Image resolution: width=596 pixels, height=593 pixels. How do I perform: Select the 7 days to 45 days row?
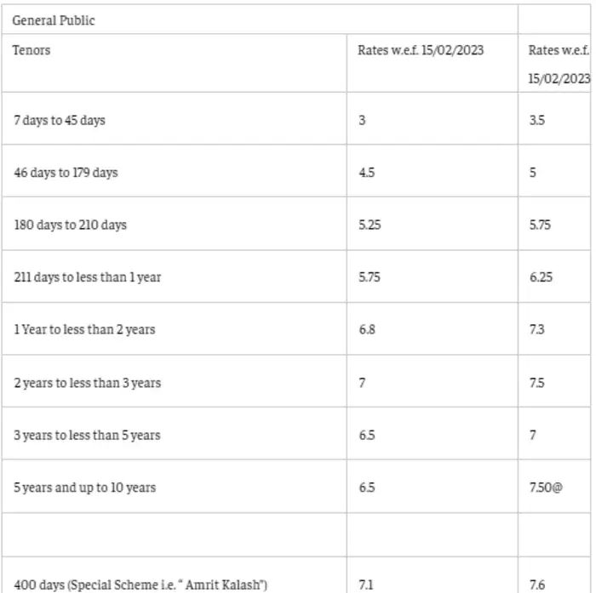60,120
